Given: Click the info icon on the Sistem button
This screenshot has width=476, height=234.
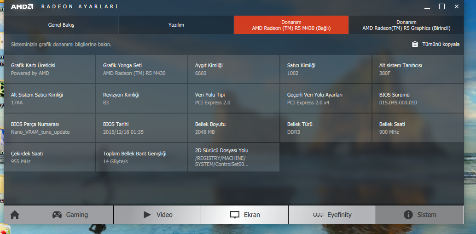Looking at the screenshot, I should (408, 215).
